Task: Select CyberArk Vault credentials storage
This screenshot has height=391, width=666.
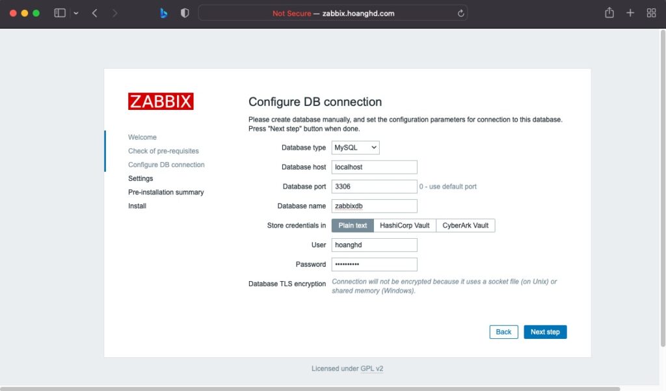Action: coord(466,226)
